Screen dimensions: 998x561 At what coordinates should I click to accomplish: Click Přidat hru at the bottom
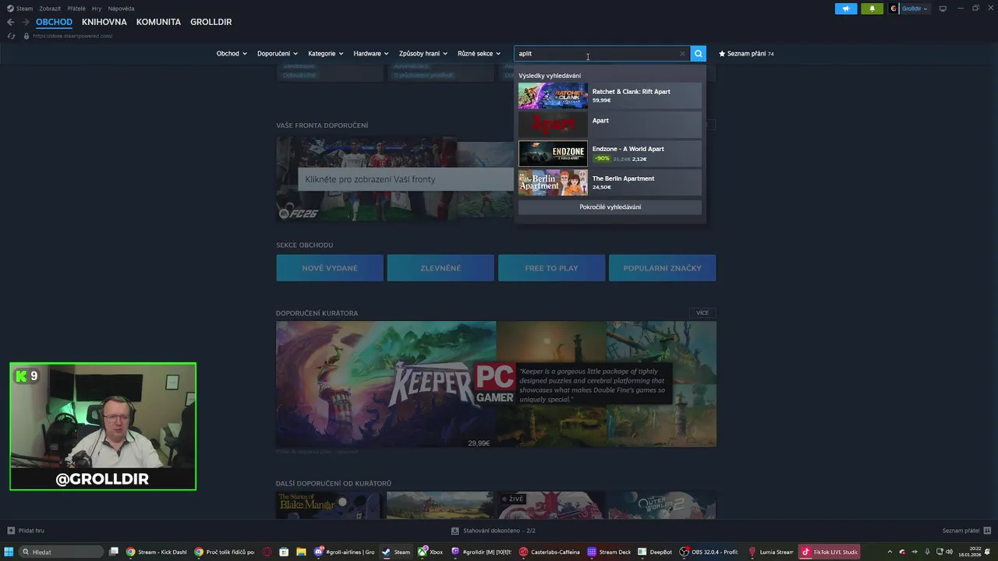point(26,531)
